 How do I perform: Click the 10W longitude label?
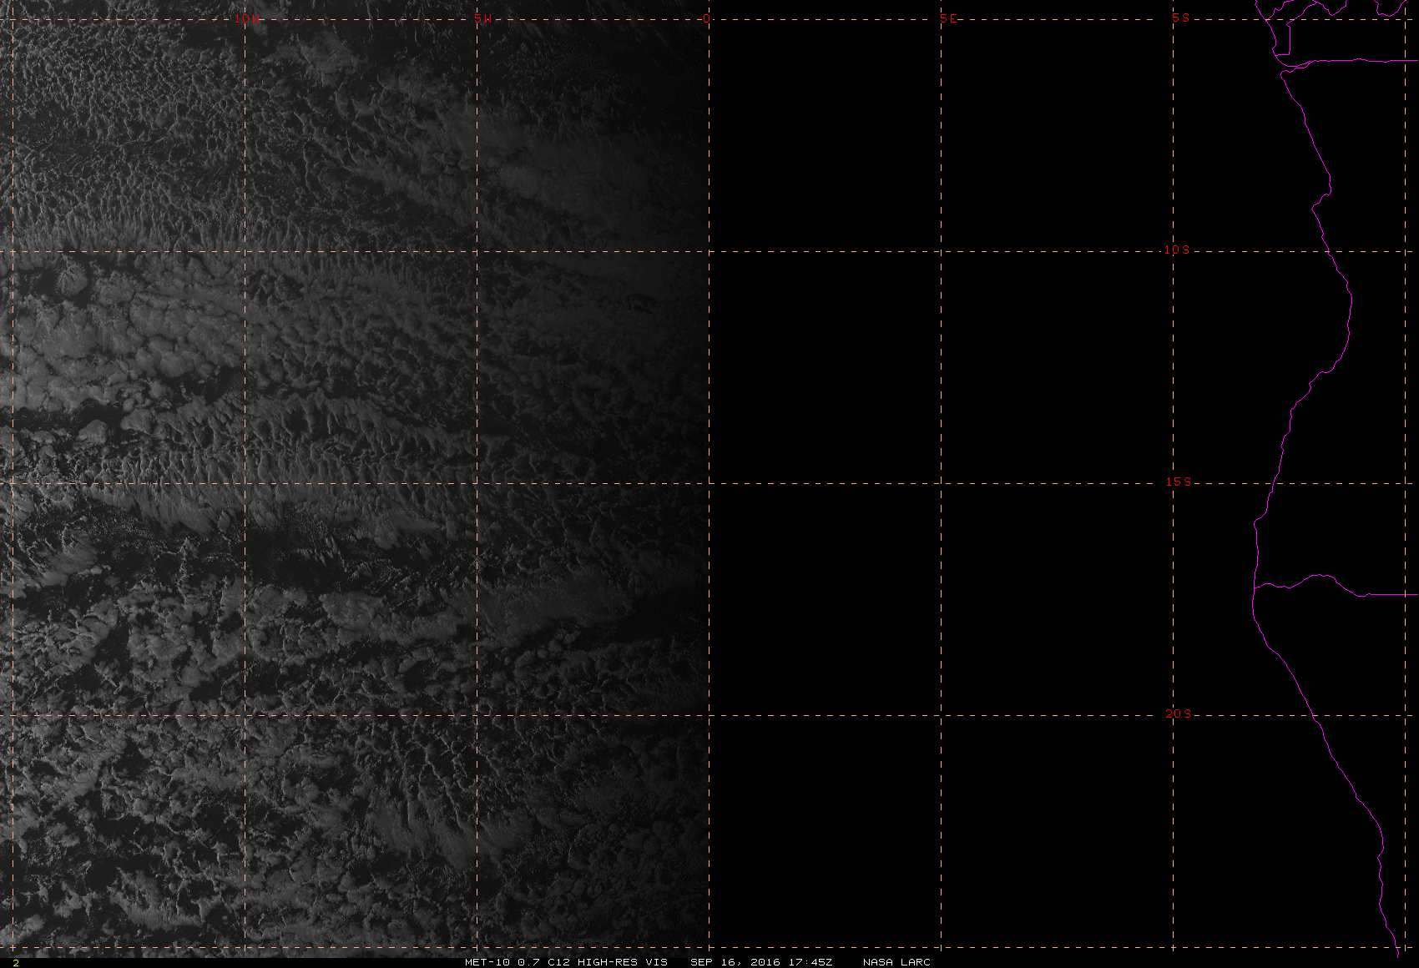[x=246, y=18]
